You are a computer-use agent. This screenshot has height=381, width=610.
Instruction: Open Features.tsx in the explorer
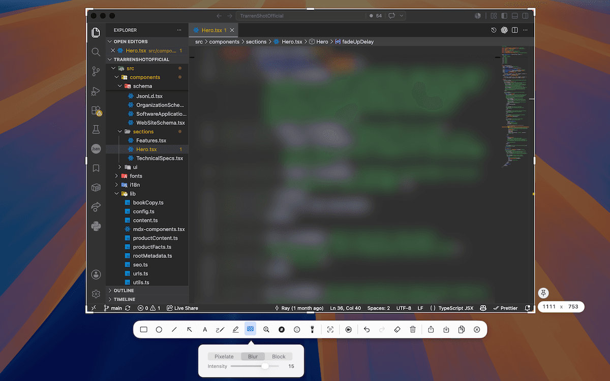pyautogui.click(x=151, y=140)
